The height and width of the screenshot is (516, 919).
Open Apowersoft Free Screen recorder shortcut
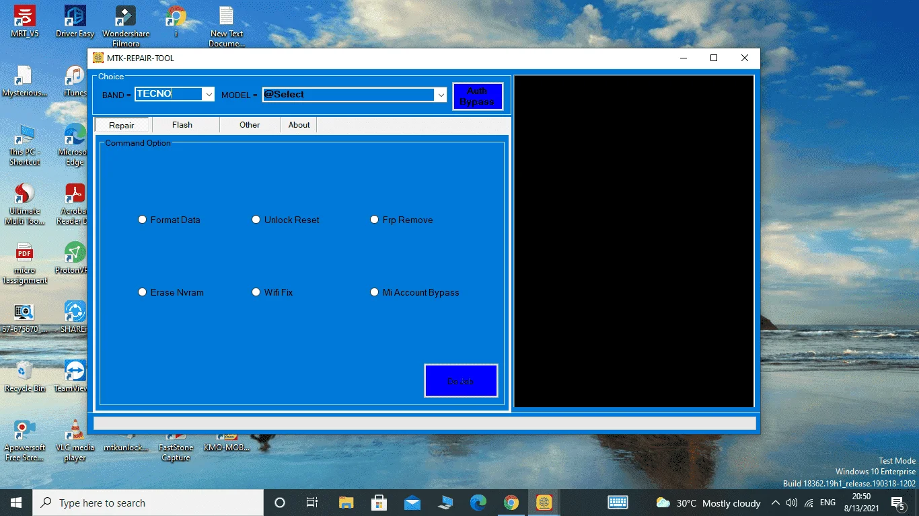pos(25,440)
